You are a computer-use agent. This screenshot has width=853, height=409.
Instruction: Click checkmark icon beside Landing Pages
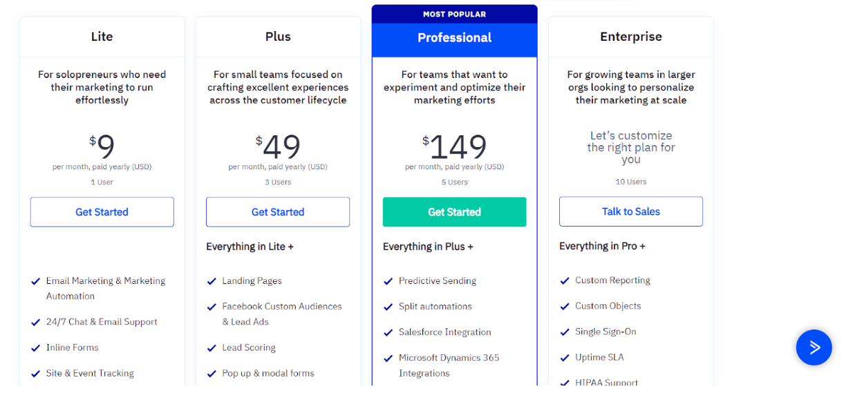coord(212,281)
